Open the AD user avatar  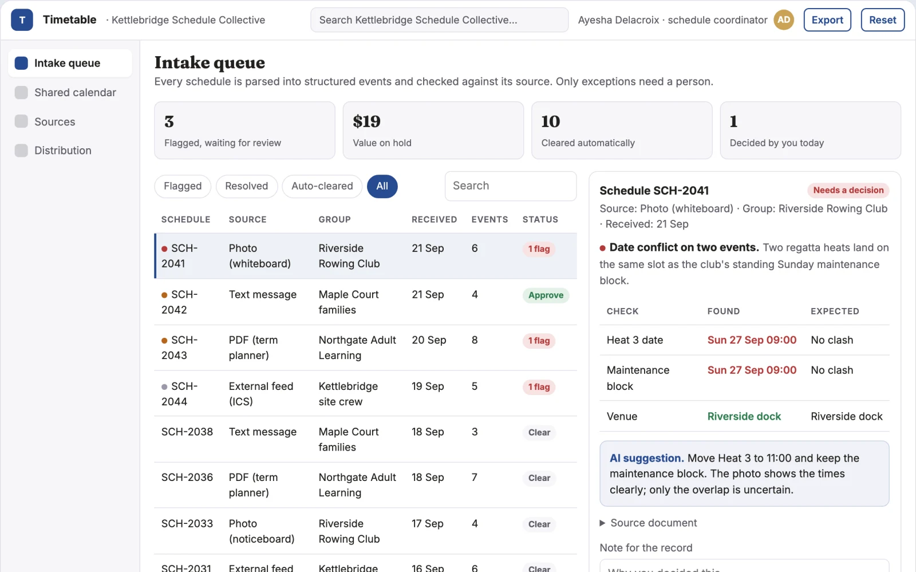click(x=784, y=20)
